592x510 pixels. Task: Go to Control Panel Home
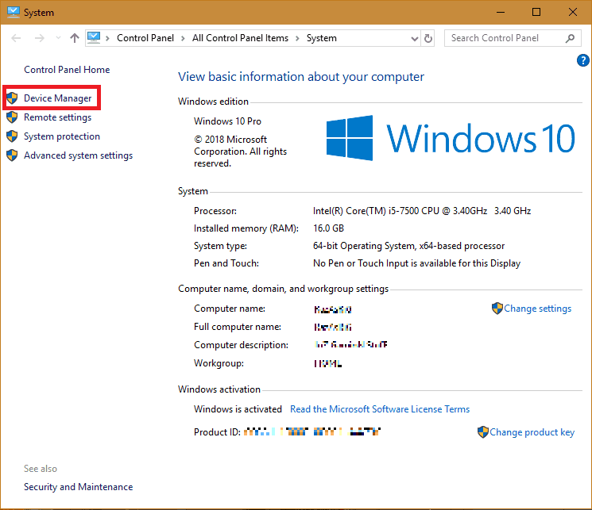[67, 70]
